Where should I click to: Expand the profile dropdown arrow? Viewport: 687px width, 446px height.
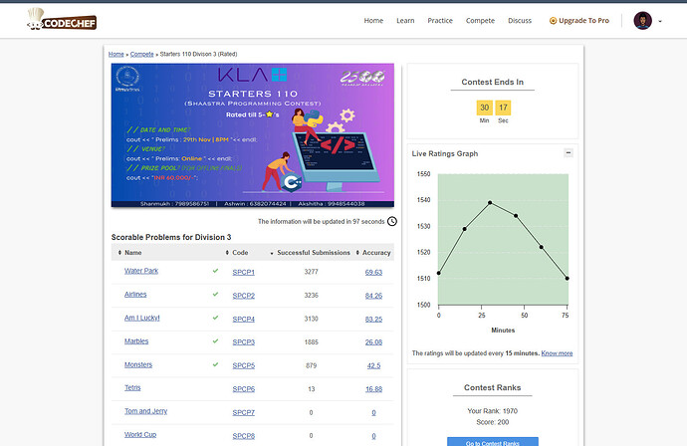coord(660,21)
